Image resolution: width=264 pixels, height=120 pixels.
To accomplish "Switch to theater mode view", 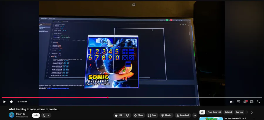I will [x=252, y=102].
